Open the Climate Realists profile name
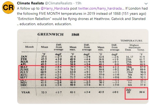The height and width of the screenshot is (105, 150). click(30, 3)
